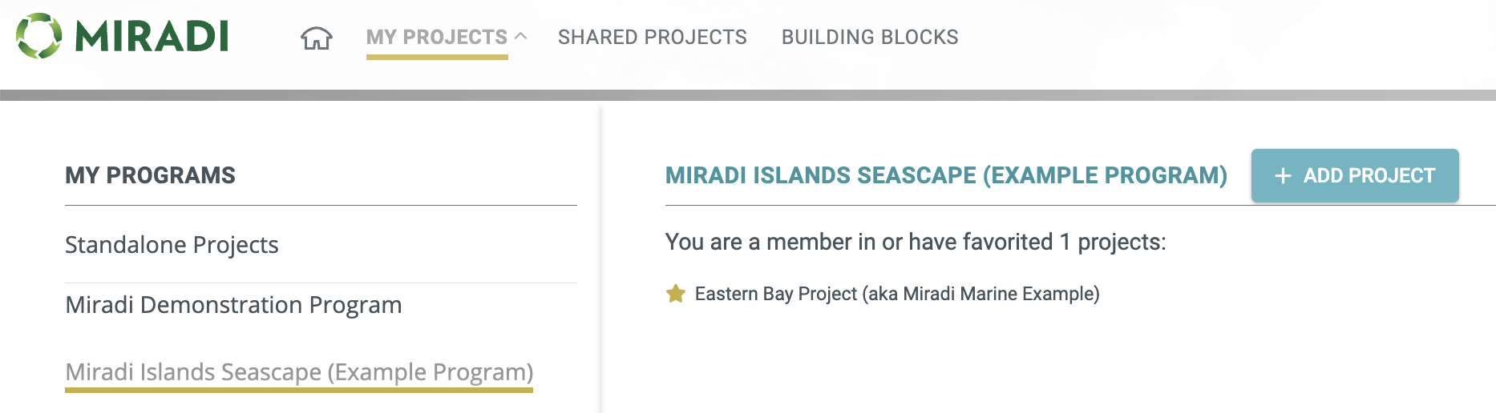Click the Miradi Islands Seascape program title heading
Screen dimensions: 1496x413
click(946, 175)
